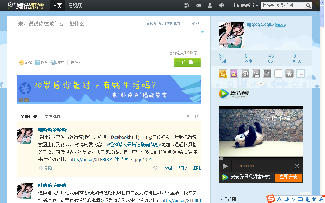Open the 61 广播 count

coord(222,58)
